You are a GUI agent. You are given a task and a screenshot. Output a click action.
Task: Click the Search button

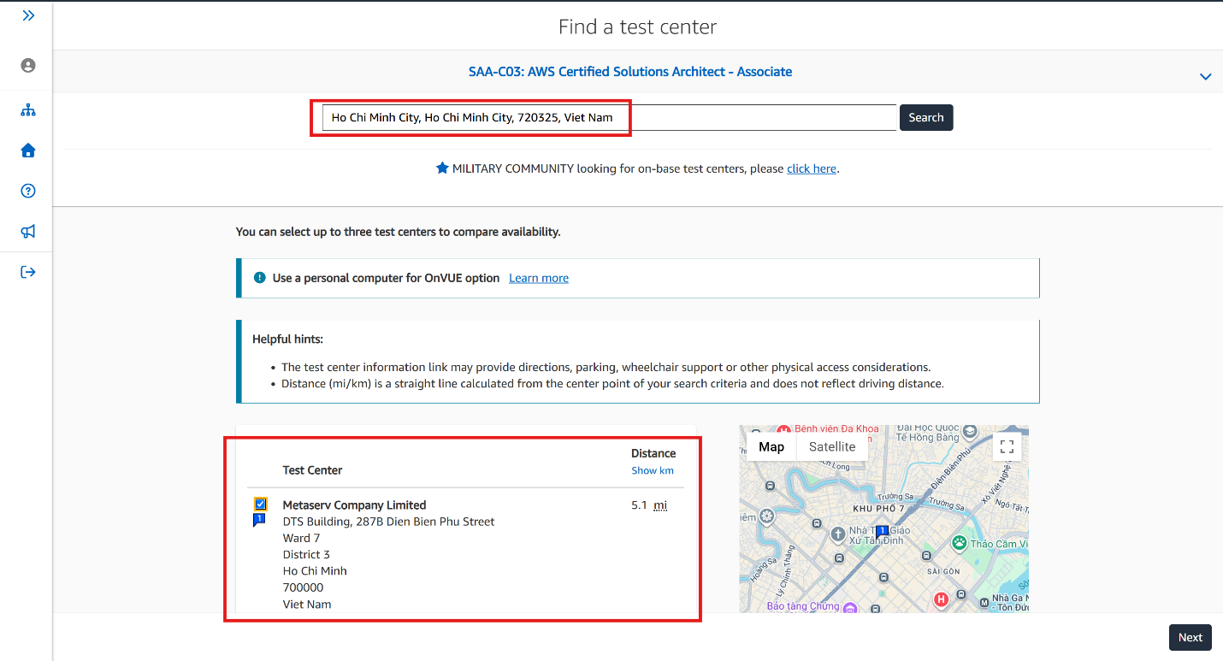coord(926,118)
